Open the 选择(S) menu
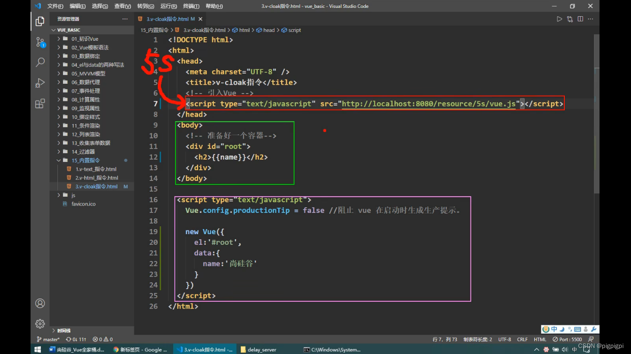This screenshot has height=354, width=631. coord(100,6)
